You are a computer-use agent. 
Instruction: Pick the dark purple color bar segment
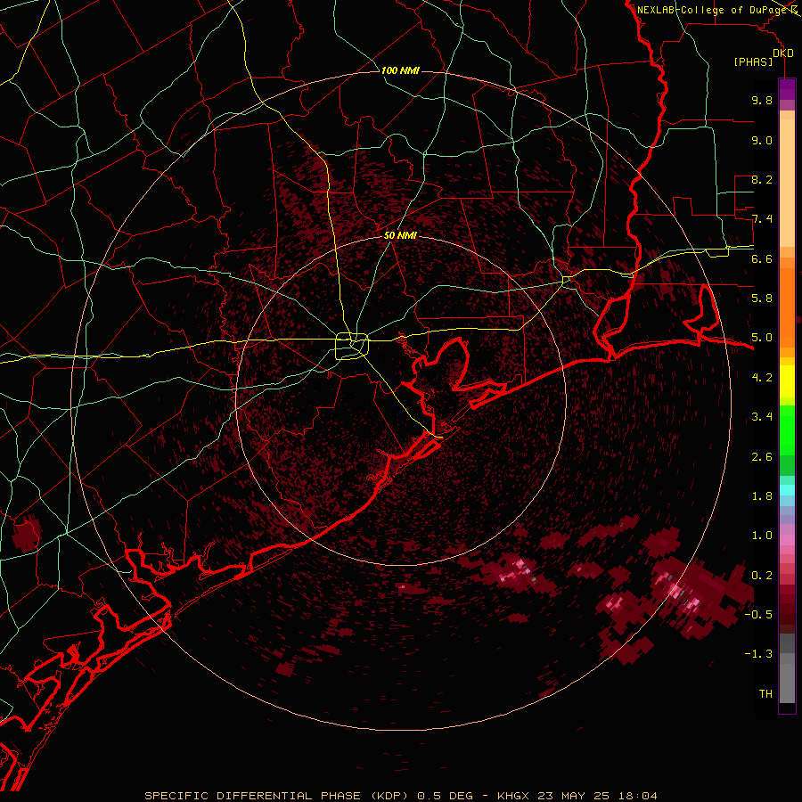pyautogui.click(x=787, y=89)
